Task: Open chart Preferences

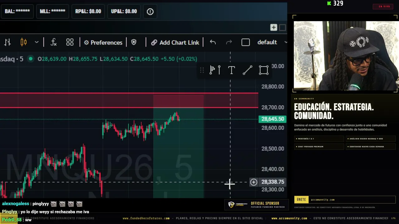Action: pos(103,43)
